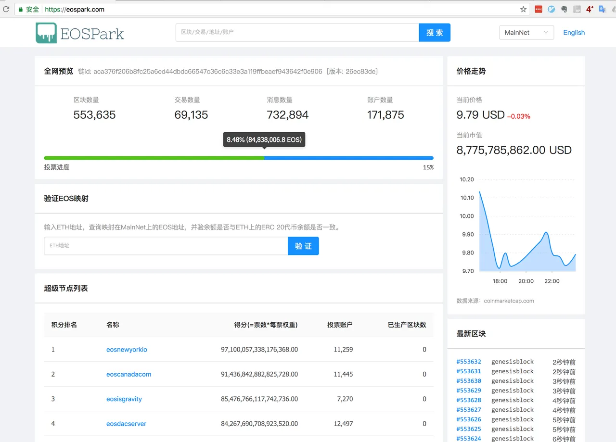616x442 pixels.
Task: Focus the 区块/交易/地址/账户 search field
Action: point(297,33)
